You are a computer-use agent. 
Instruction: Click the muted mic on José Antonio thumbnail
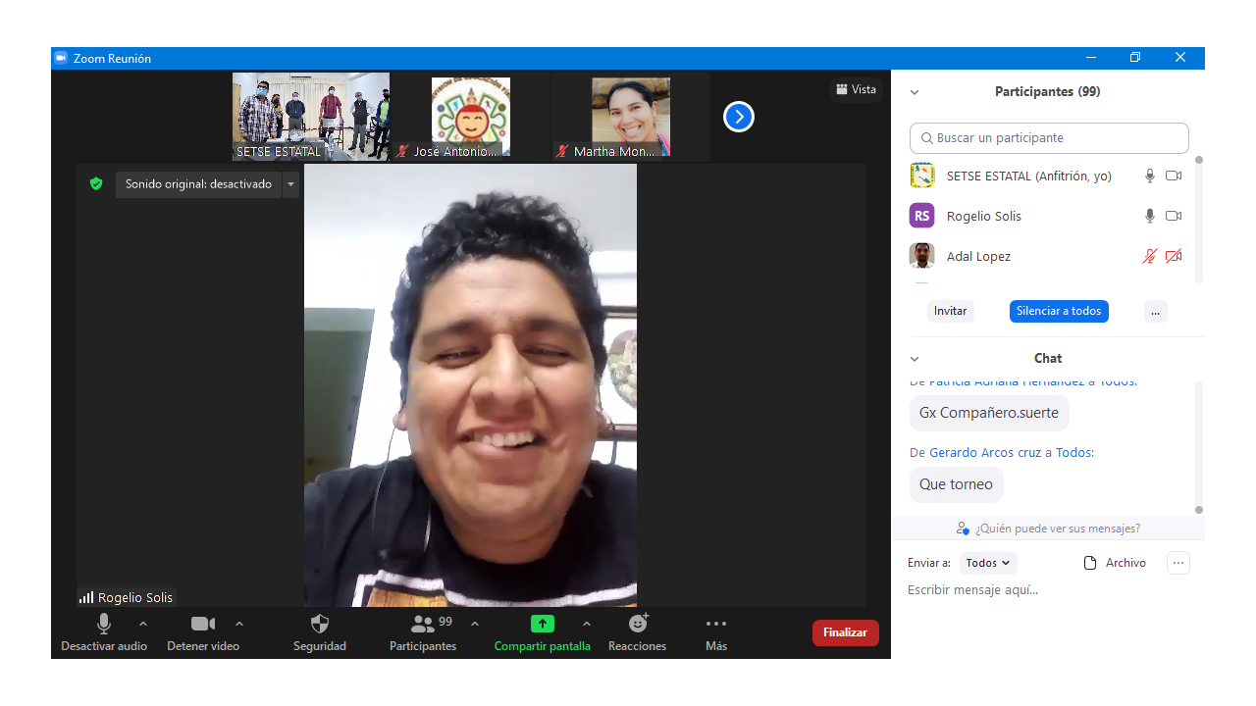click(402, 151)
